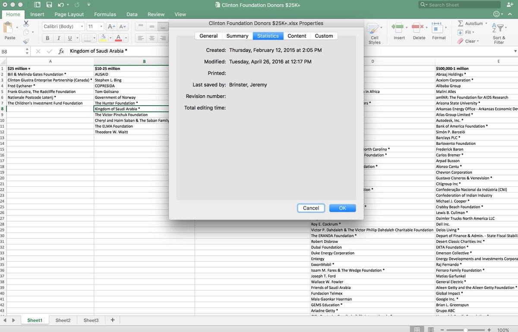
Task: Click OK in the Properties dialog
Action: [342, 208]
